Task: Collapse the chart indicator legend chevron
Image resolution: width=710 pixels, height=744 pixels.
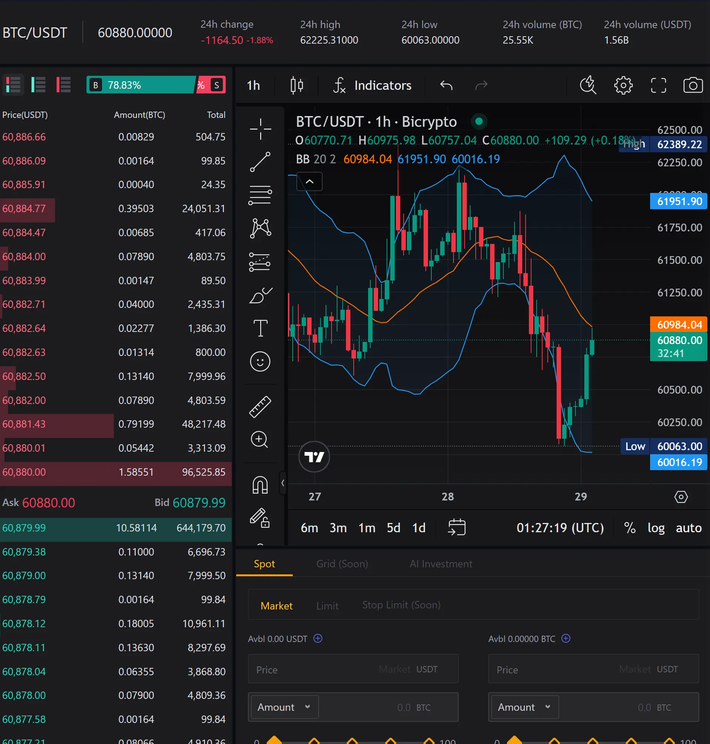Action: click(309, 181)
